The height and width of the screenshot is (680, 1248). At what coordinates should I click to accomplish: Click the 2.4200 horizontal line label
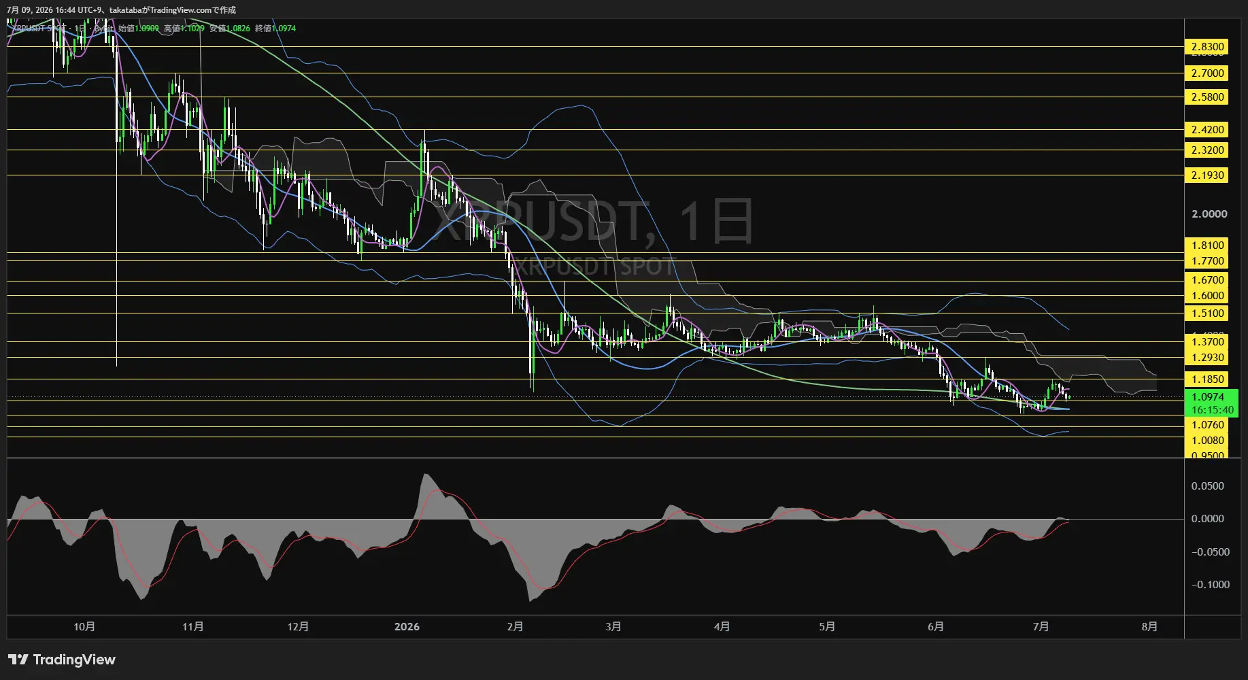[1207, 129]
